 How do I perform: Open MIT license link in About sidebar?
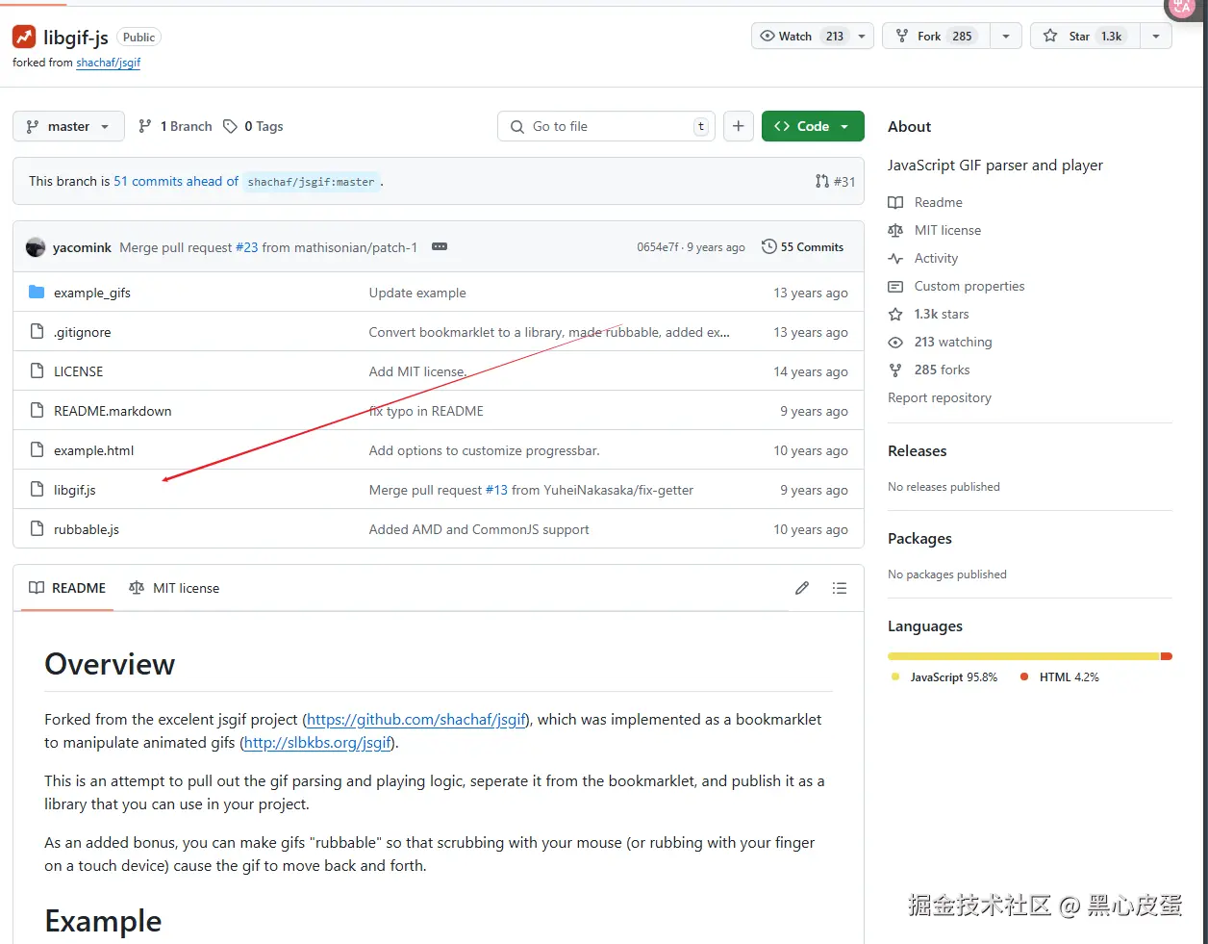(x=947, y=230)
